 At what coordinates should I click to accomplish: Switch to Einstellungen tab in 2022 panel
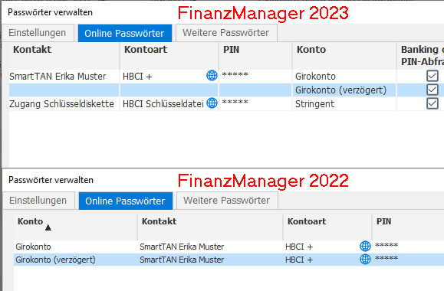[x=38, y=201]
